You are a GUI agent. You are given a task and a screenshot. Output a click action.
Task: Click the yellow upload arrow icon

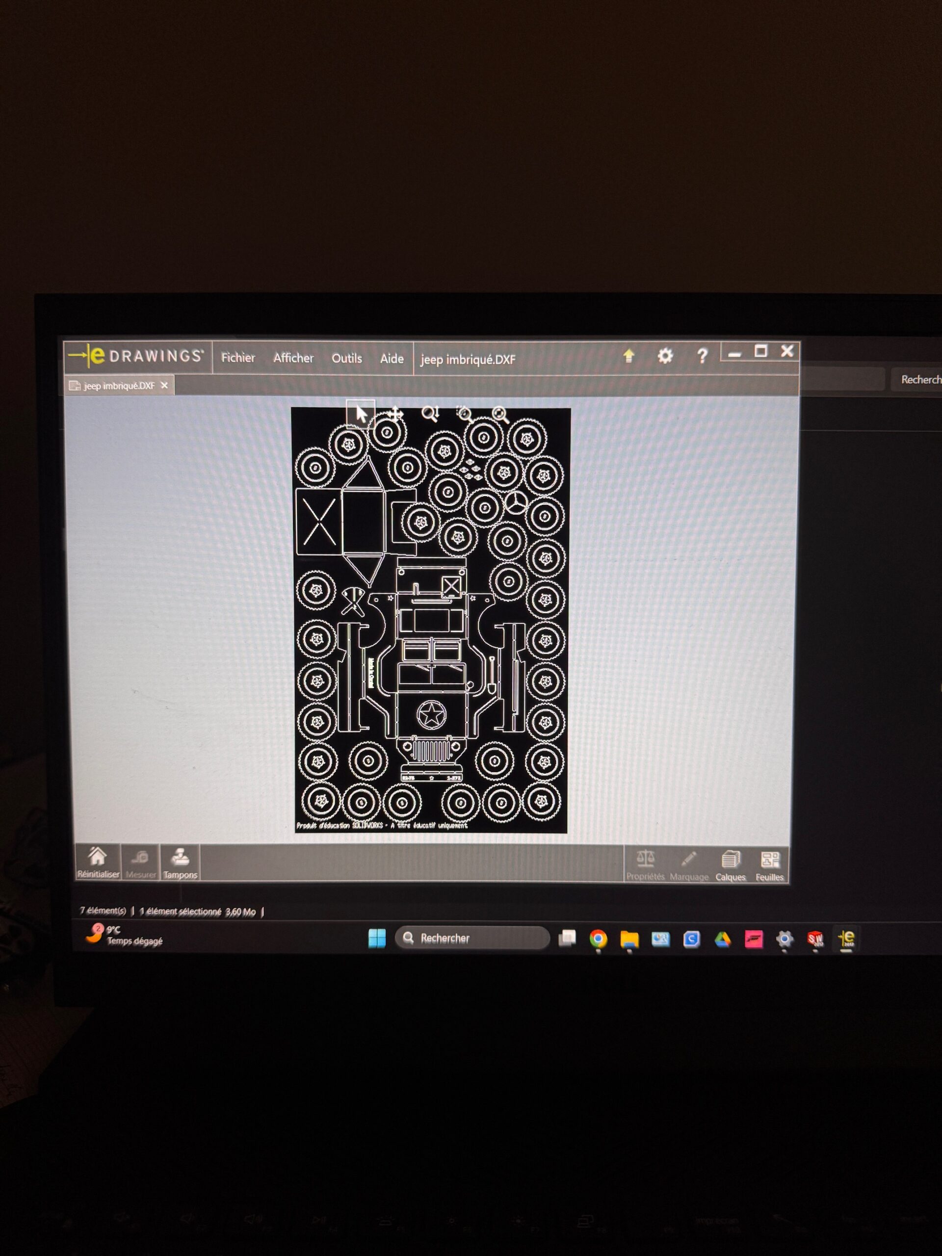coord(628,356)
